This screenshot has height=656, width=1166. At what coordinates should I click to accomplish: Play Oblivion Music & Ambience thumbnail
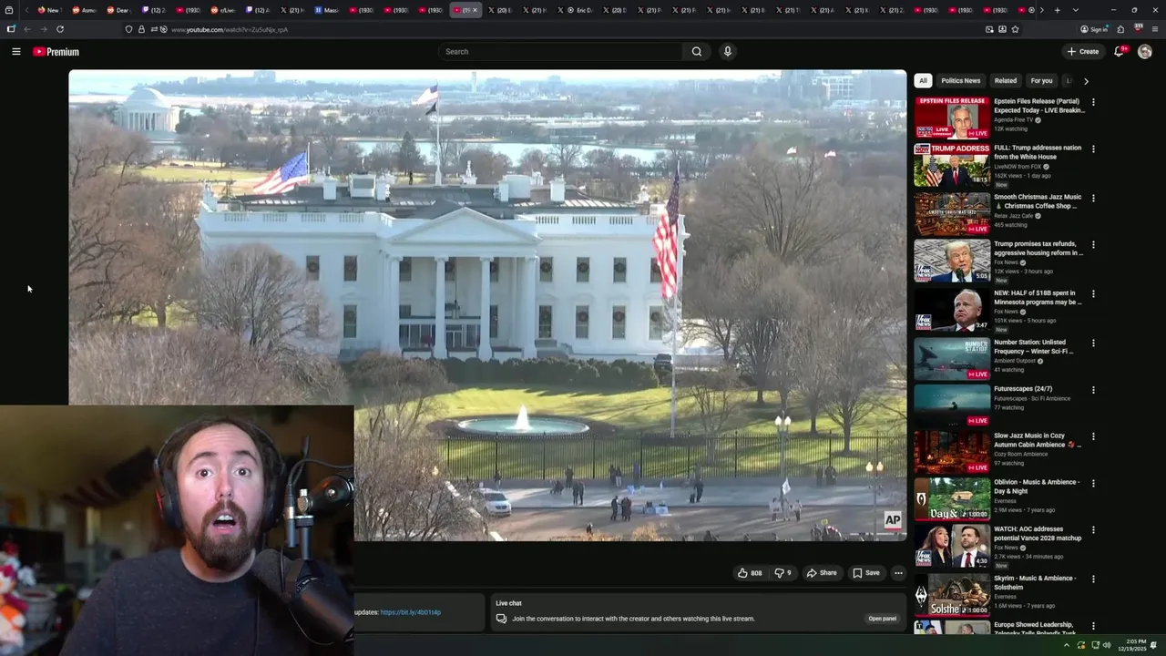[x=952, y=498]
